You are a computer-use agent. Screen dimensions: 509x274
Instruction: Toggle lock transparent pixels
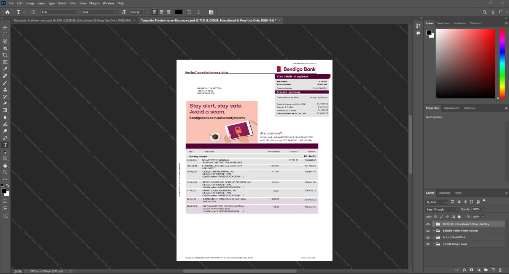(x=436, y=216)
